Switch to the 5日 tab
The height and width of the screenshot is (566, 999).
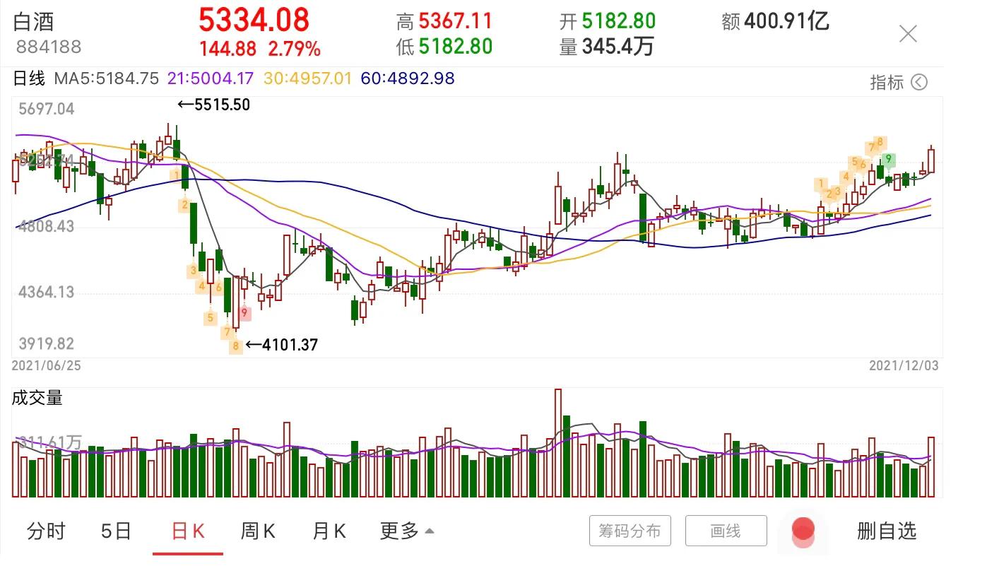(116, 531)
